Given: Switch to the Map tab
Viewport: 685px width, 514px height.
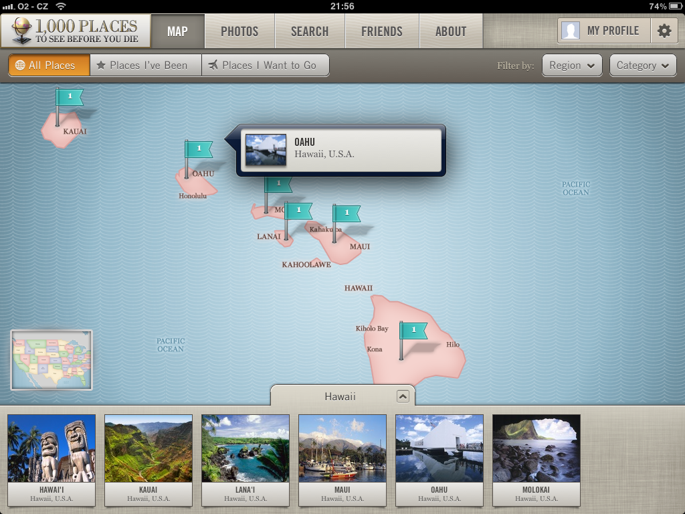Looking at the screenshot, I should point(177,31).
